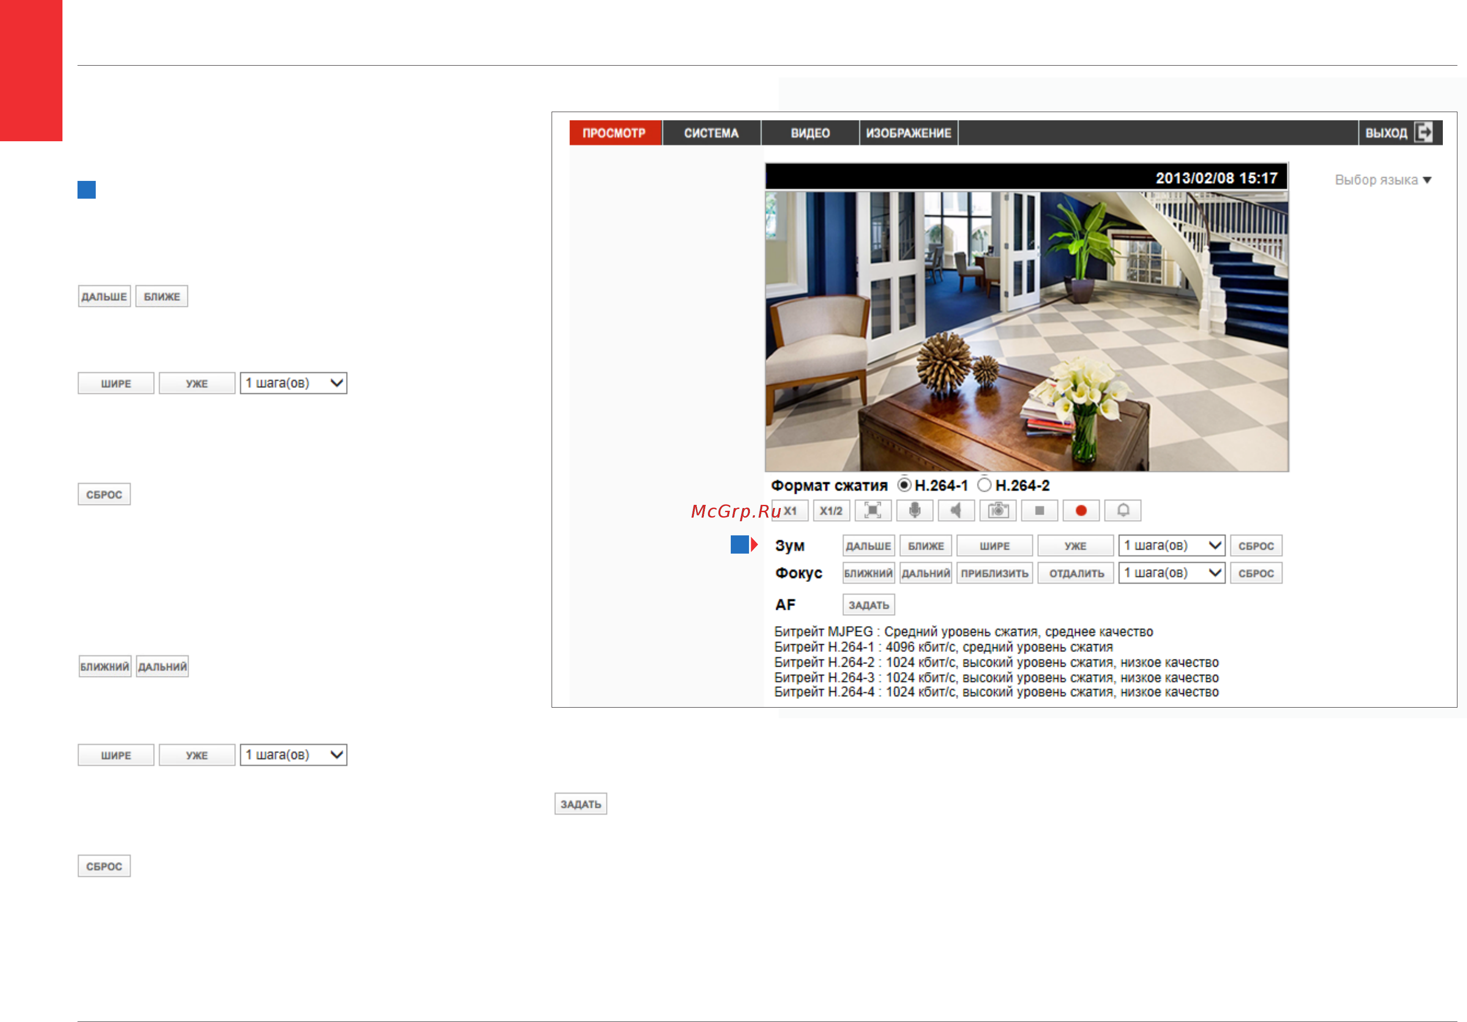Set video size to X1

tap(790, 510)
